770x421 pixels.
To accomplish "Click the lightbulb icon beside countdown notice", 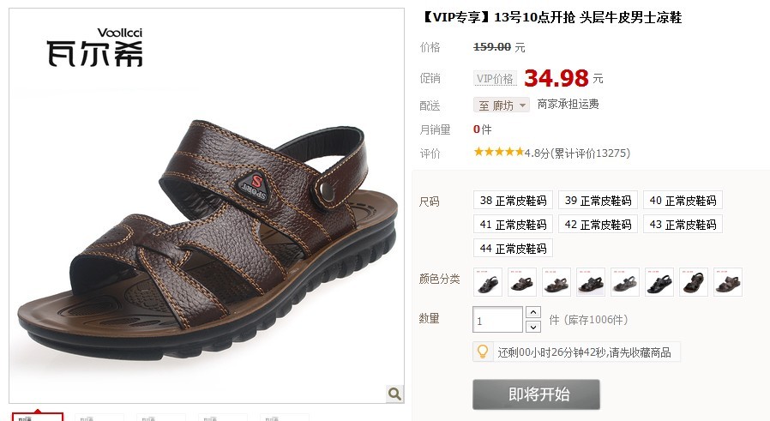I will 483,352.
